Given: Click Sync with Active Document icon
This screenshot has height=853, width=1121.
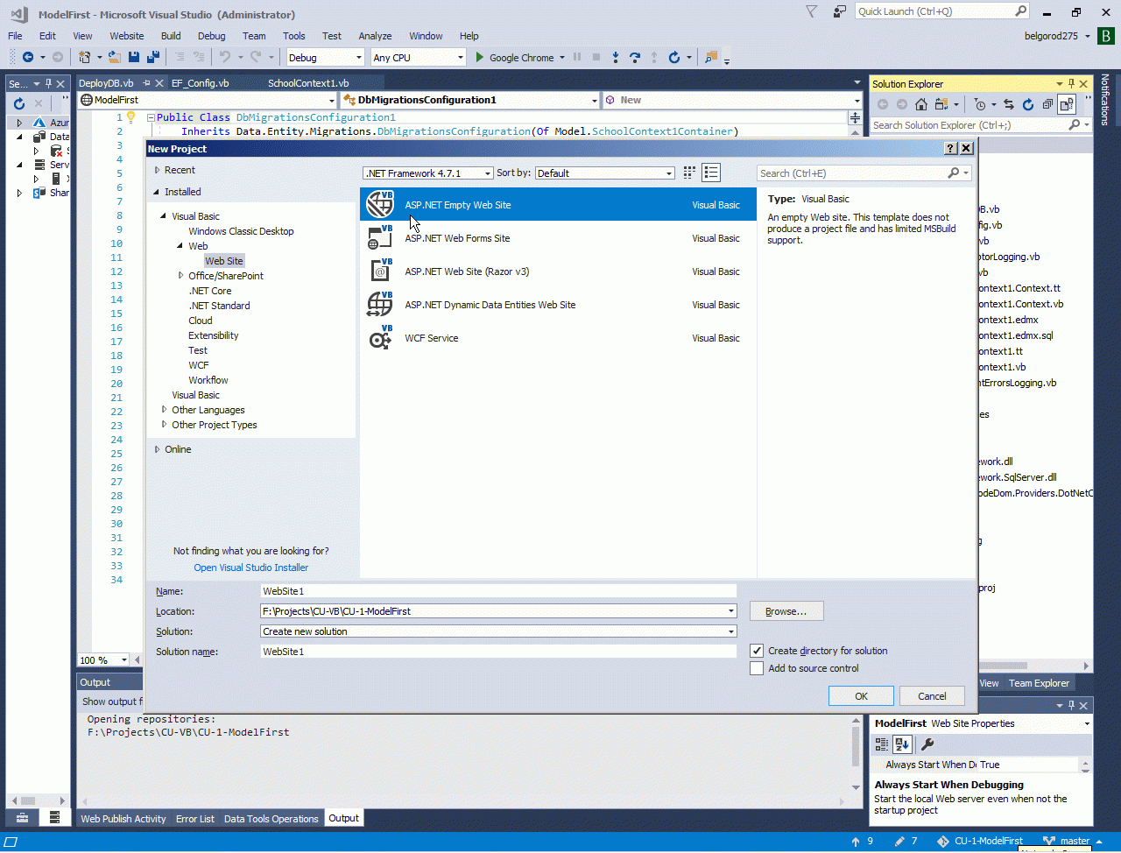Looking at the screenshot, I should [1008, 104].
